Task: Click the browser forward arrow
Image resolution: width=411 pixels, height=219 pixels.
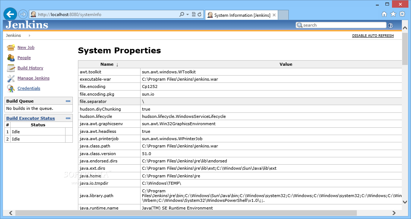Action: point(23,14)
